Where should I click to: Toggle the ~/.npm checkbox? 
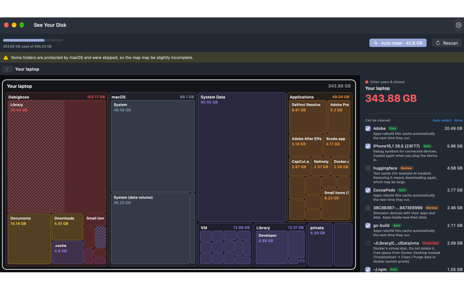point(368,269)
